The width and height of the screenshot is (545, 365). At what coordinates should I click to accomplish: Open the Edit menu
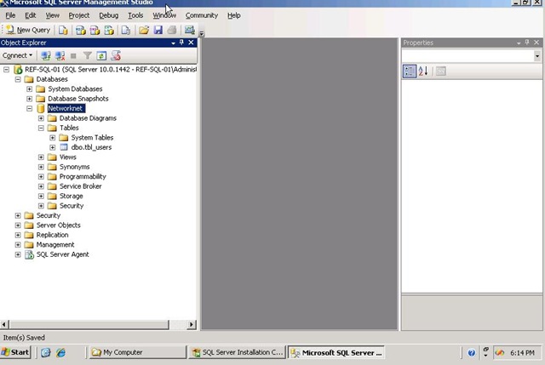(x=31, y=15)
